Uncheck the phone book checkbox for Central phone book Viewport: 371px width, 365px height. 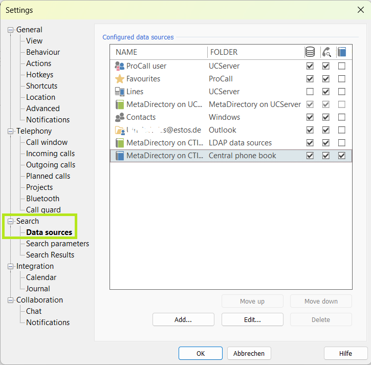point(342,156)
